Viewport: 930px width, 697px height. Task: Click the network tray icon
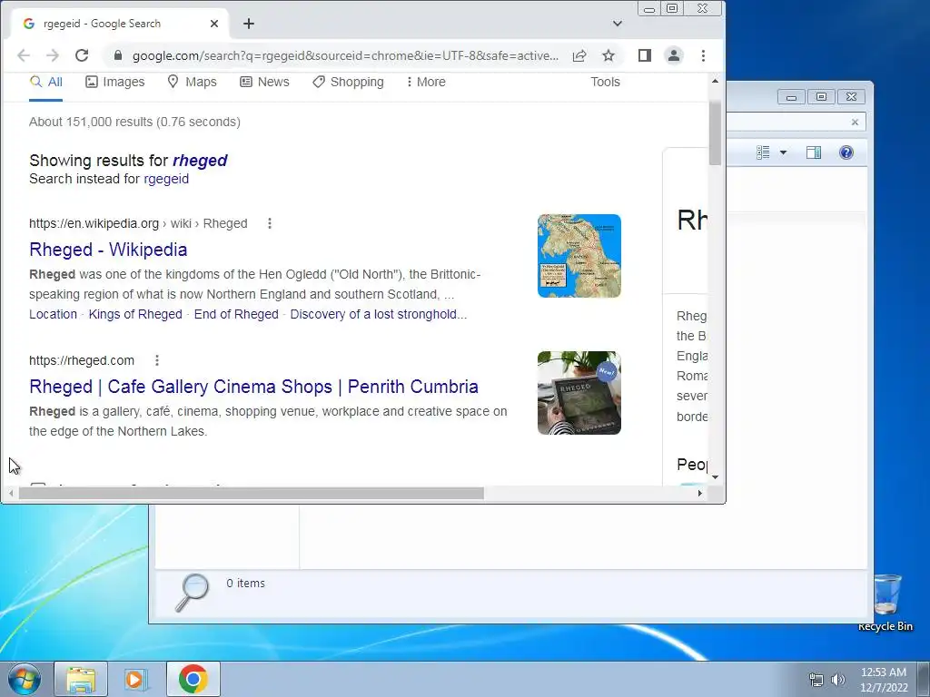[816, 680]
